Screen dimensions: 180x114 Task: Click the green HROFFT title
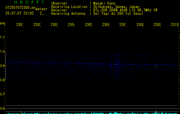point(29,2)
